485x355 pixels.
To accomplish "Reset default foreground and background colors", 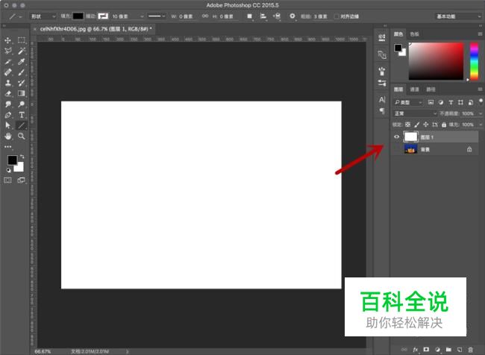I will pyautogui.click(x=9, y=170).
